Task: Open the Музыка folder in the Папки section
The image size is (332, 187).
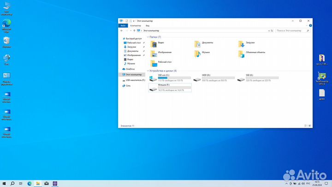Action: coord(202,54)
